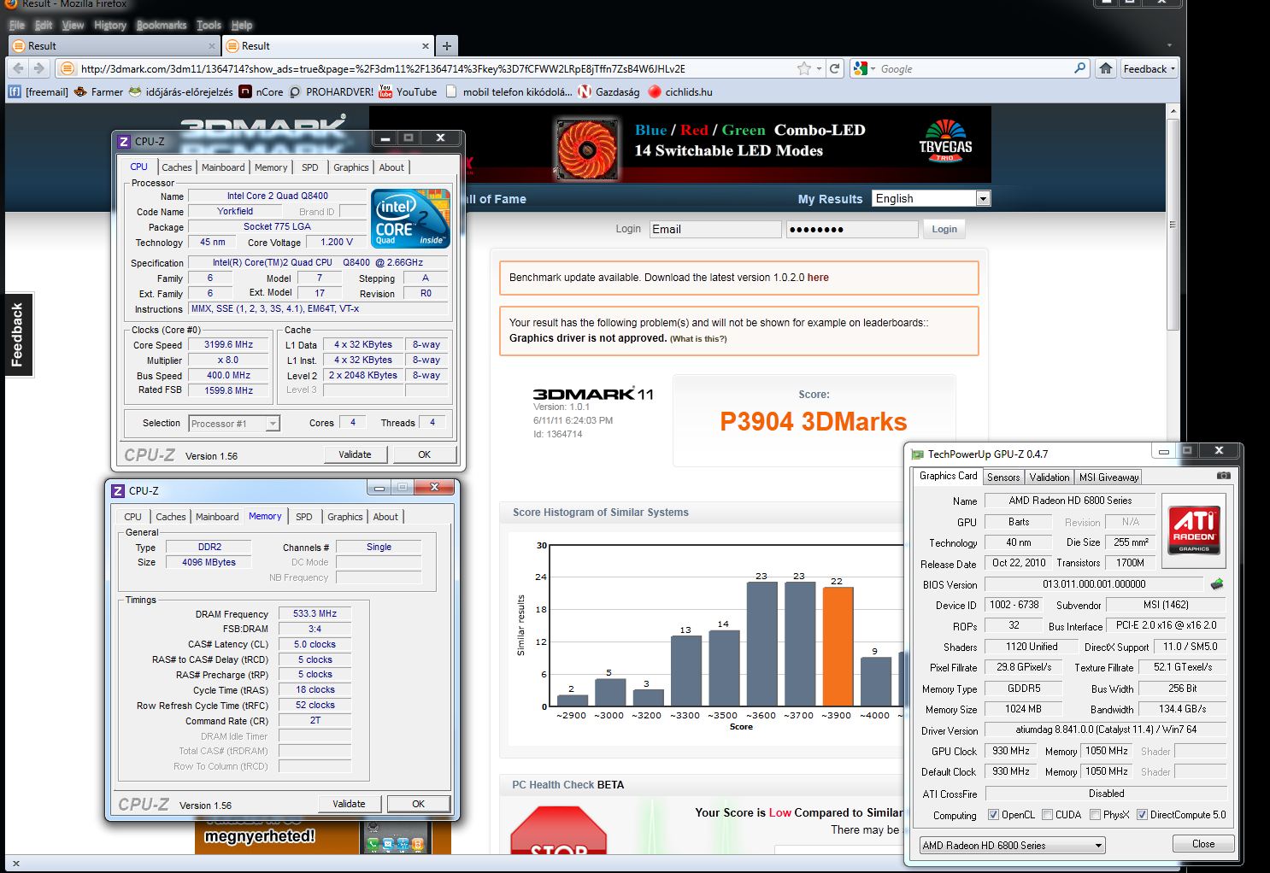This screenshot has width=1270, height=873.
Task: Go forward with the browser forward arrow
Action: click(39, 68)
